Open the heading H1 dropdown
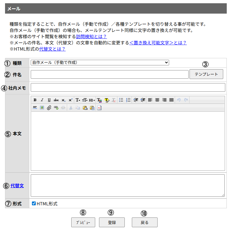Viewport: 230px width, 229px height. coord(92,100)
